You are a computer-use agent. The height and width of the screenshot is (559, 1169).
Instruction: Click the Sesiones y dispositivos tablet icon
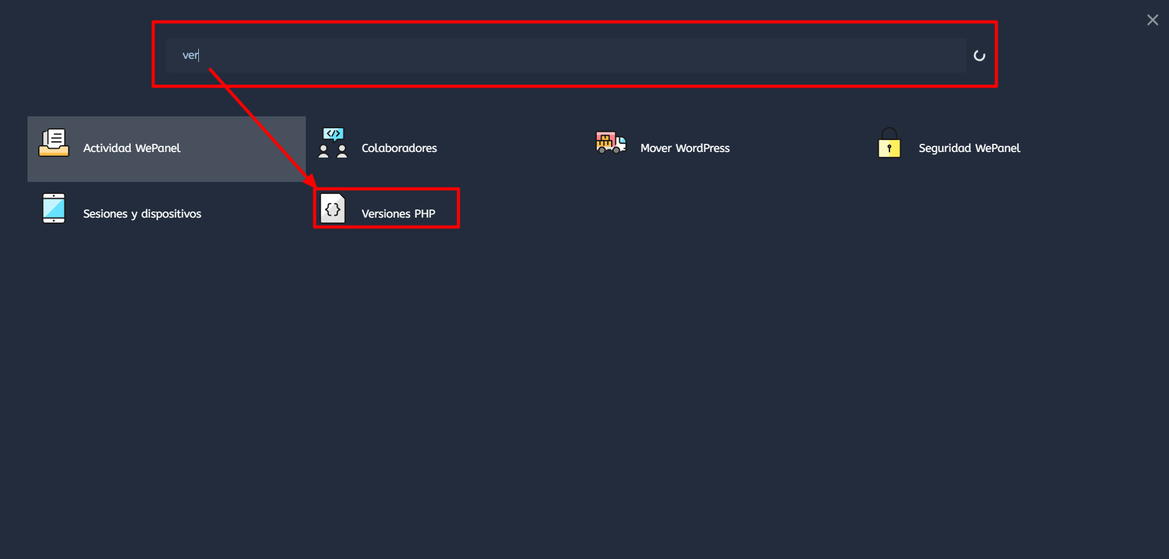[x=54, y=208]
